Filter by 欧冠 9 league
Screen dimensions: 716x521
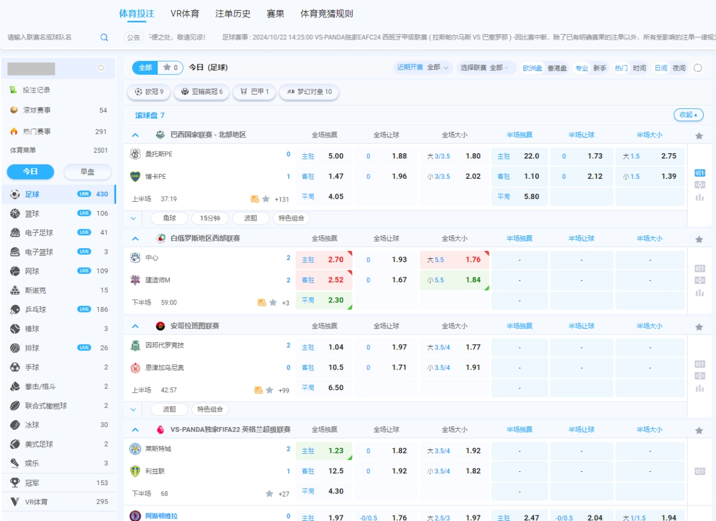pyautogui.click(x=149, y=92)
